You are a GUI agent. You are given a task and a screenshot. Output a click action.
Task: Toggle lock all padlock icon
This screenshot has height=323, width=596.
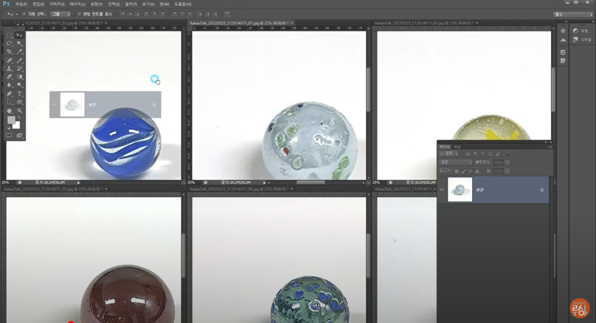pyautogui.click(x=477, y=171)
